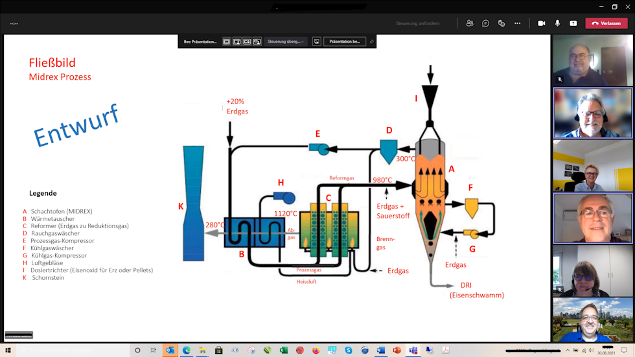Click the Ihre Präsentation label

200,41
